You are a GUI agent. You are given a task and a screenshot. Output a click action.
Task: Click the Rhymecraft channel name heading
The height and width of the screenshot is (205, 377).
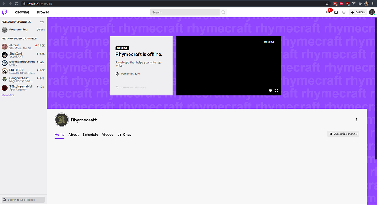84,120
